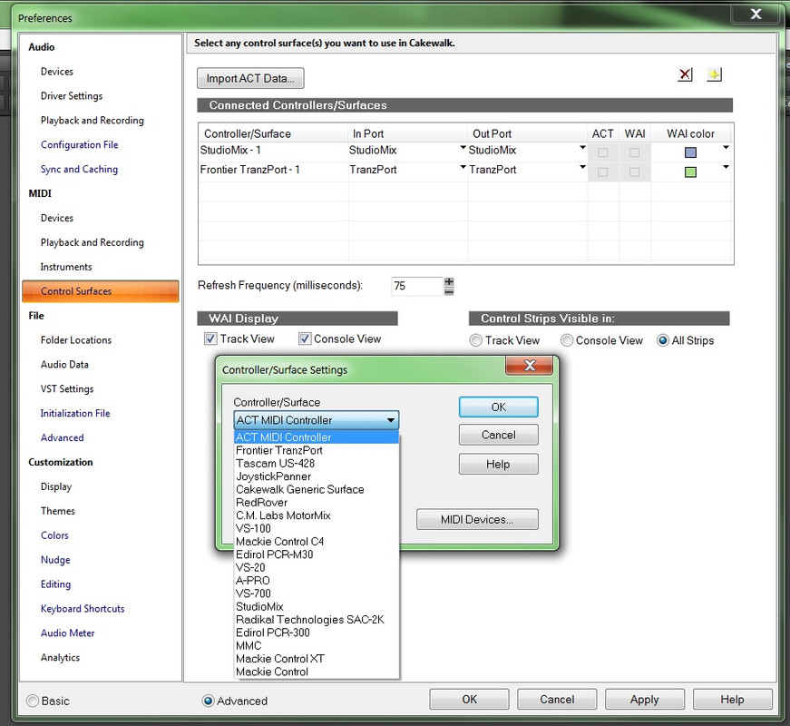This screenshot has height=726, width=790.
Task: Open Configuration File preferences page
Action: pyautogui.click(x=80, y=144)
